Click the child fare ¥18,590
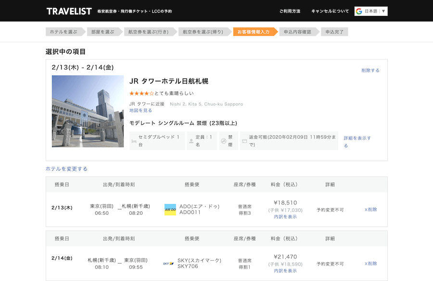Viewport: 433px width, 281px height. pos(285,265)
